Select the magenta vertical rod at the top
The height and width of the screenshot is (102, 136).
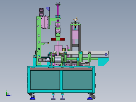[x=58, y=10]
